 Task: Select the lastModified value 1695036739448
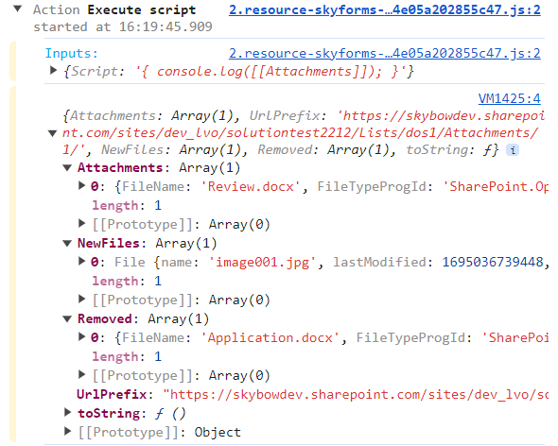click(x=493, y=262)
